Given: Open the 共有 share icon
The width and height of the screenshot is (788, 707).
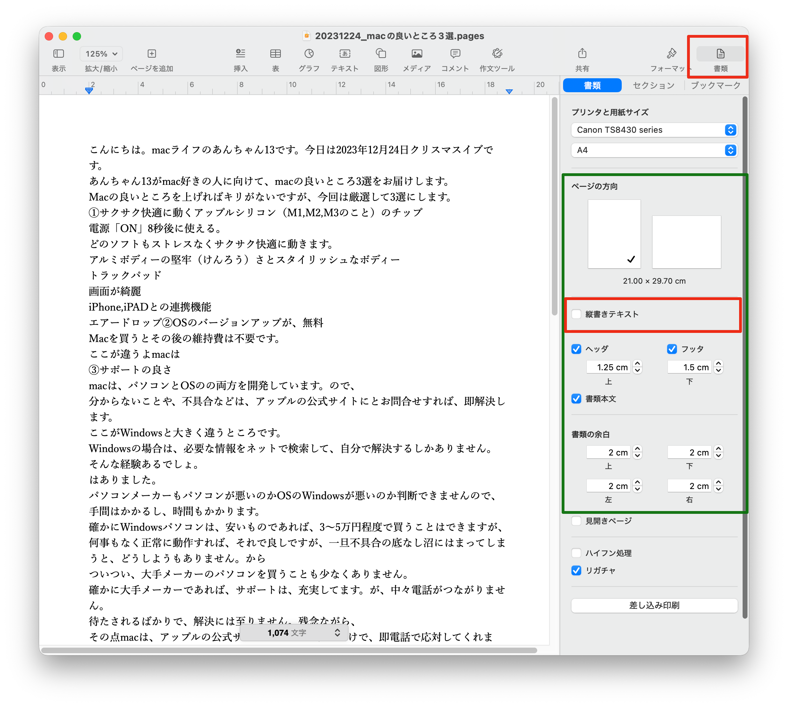Looking at the screenshot, I should [x=582, y=53].
